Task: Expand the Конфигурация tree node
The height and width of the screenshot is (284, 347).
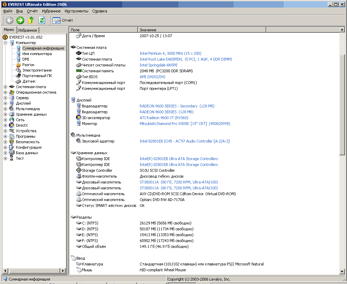Action: pyautogui.click(x=5, y=147)
